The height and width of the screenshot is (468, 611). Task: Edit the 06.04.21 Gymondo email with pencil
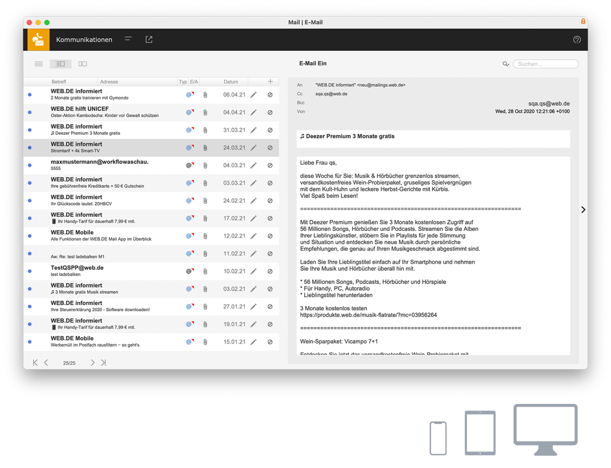pyautogui.click(x=253, y=95)
